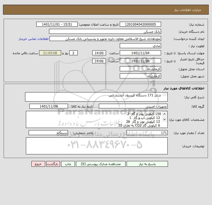Click the '6 کیلویی گاز CO2 به تعداد 55' line
The height and width of the screenshot is (205, 212).
coord(139,125)
